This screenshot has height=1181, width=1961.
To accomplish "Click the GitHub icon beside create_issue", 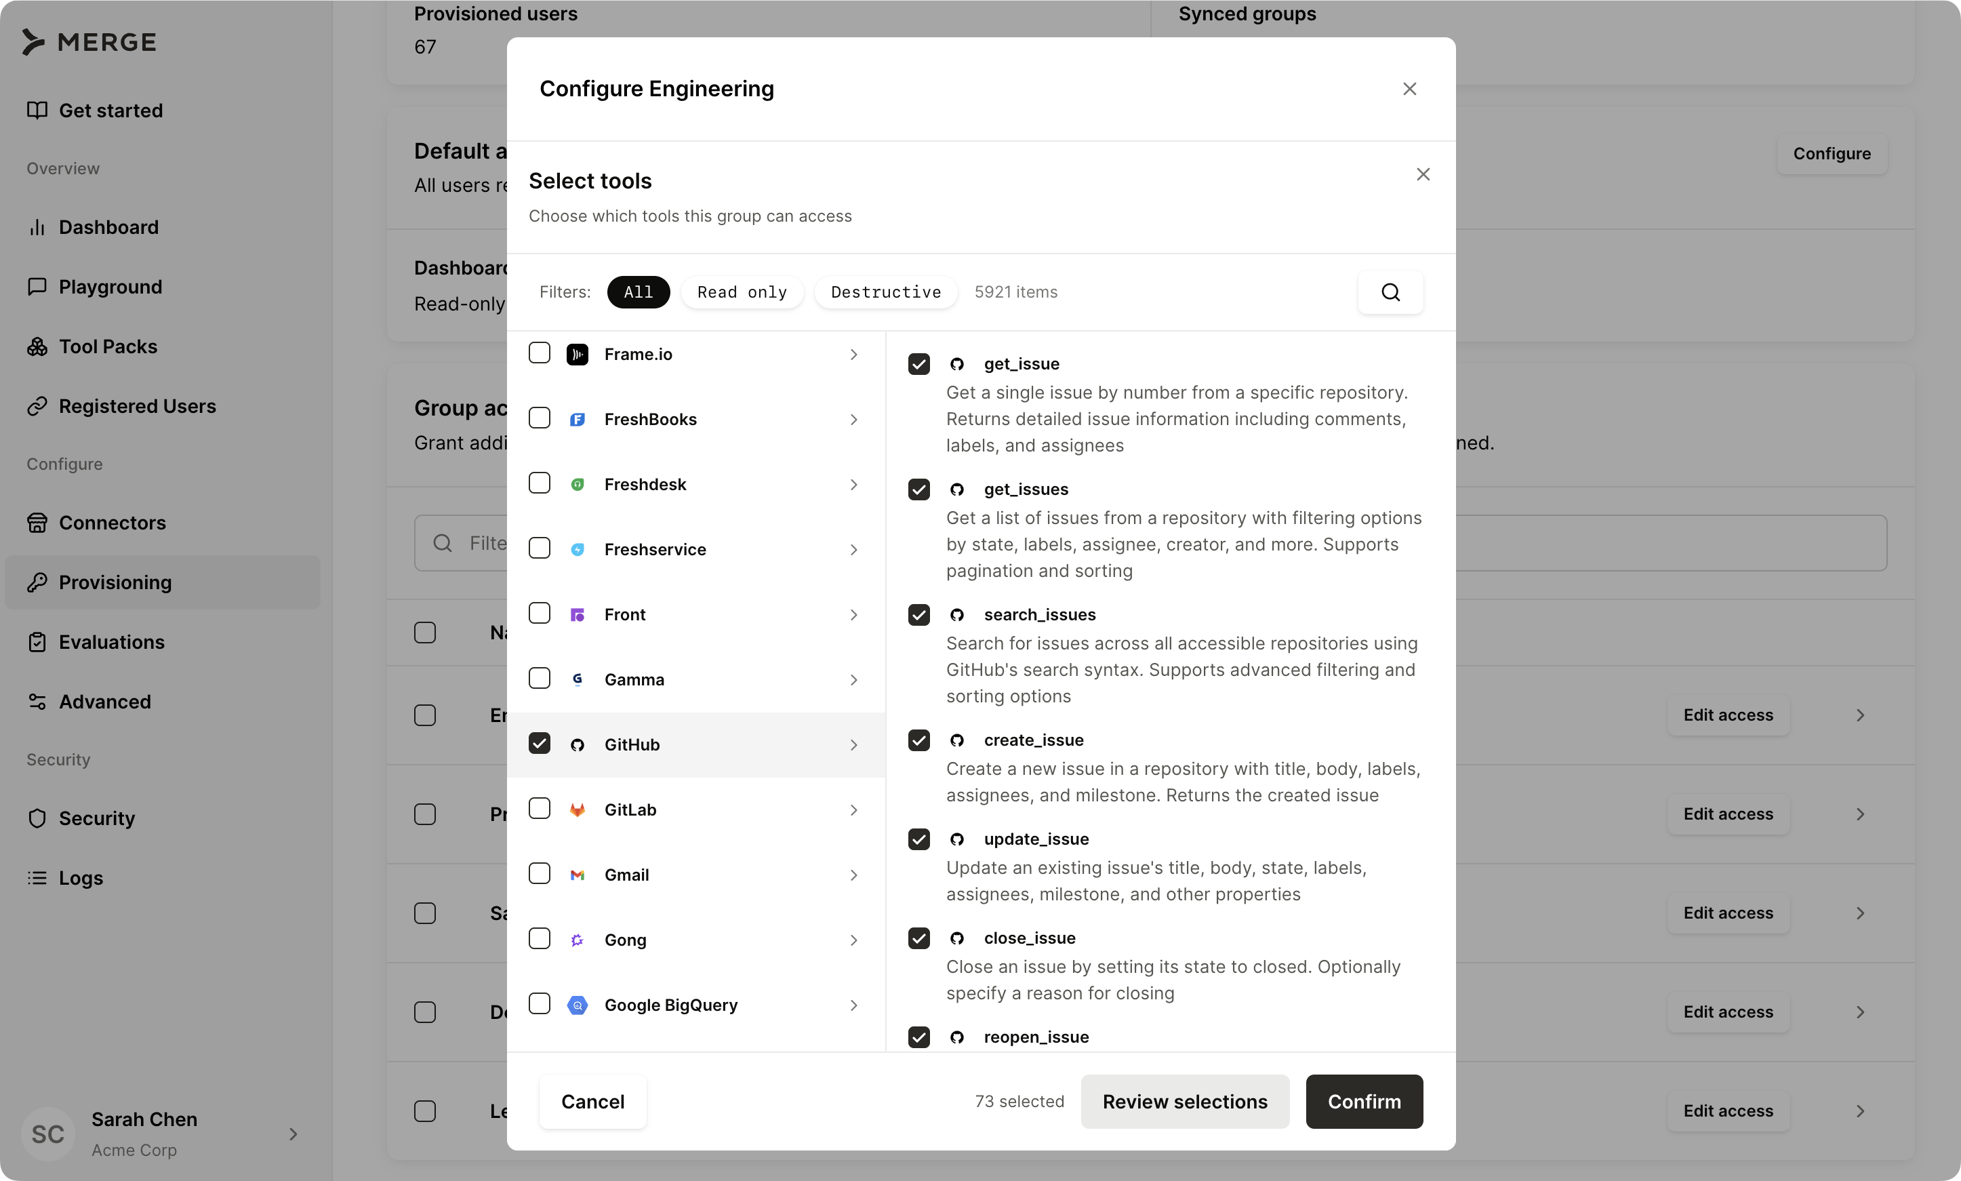I will pyautogui.click(x=957, y=741).
